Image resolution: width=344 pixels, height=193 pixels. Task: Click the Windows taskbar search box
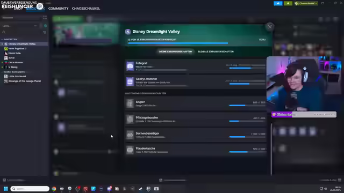point(30,189)
